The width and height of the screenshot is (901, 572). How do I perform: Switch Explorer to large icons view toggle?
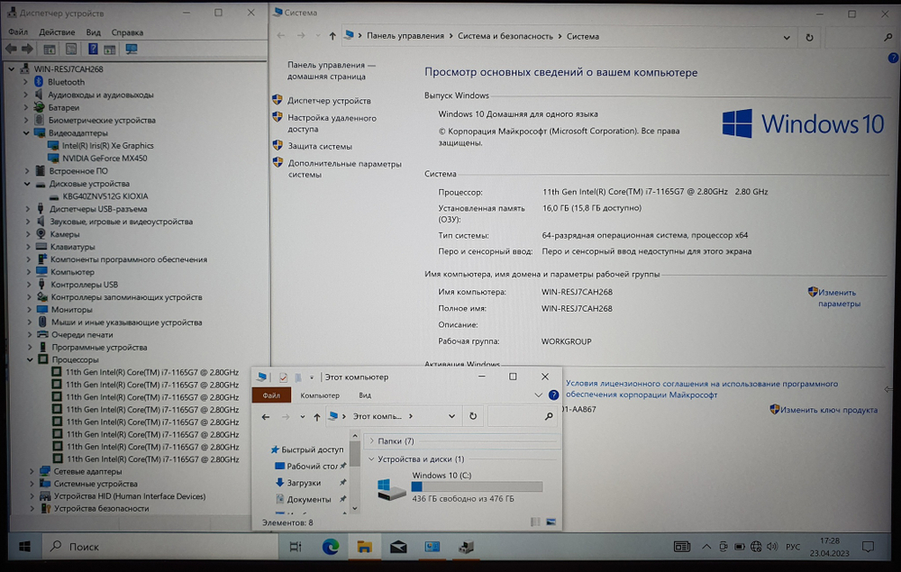click(x=551, y=522)
